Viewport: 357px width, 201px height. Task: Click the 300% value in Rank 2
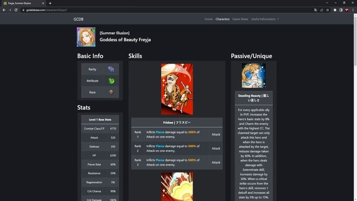point(192,146)
